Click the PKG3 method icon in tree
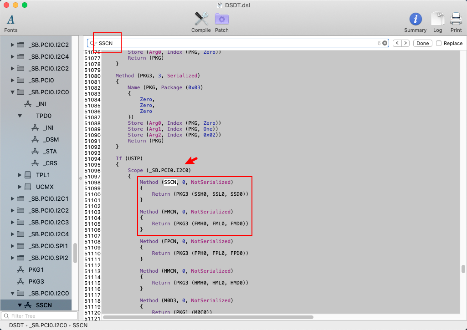The width and height of the screenshot is (467, 330). (21, 281)
